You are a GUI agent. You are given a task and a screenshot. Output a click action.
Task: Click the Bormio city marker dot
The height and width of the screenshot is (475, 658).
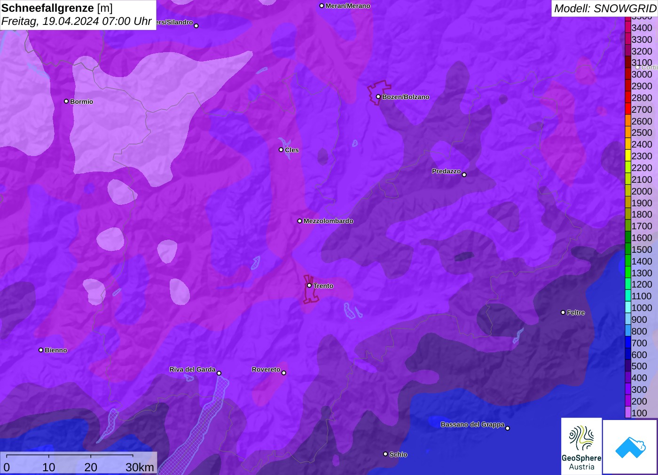[x=66, y=101]
